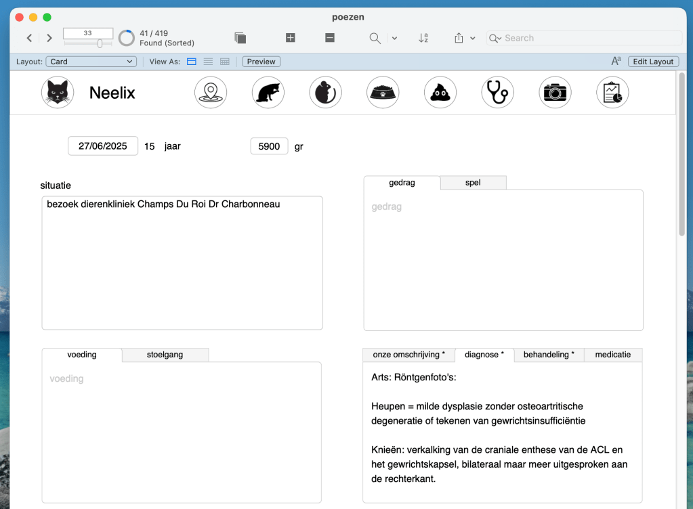
Task: Open the camera photos icon
Action: (x=555, y=92)
